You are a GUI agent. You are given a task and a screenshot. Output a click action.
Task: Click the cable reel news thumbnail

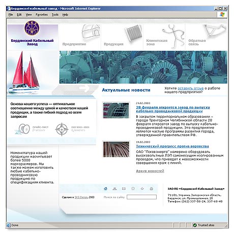click(116, 110)
